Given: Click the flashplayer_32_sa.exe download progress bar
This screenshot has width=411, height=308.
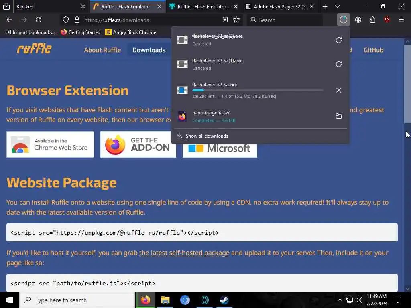Looking at the screenshot, I should (258, 90).
